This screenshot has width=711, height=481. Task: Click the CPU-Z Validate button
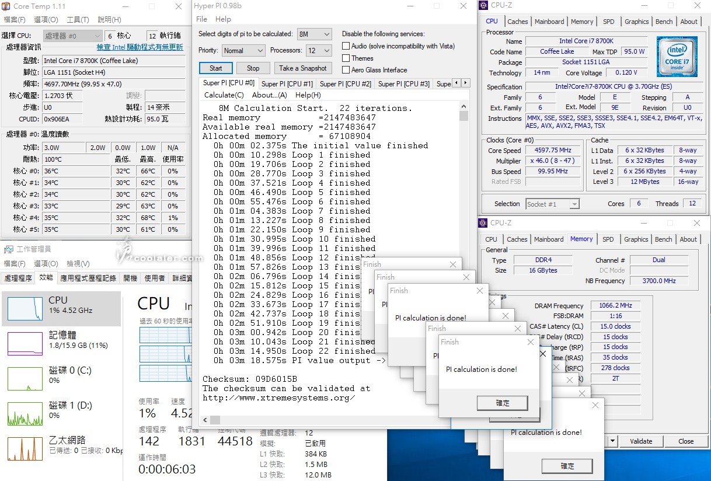tap(641, 441)
